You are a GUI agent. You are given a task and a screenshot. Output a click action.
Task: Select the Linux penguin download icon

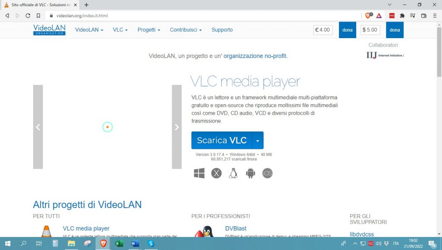point(233,173)
